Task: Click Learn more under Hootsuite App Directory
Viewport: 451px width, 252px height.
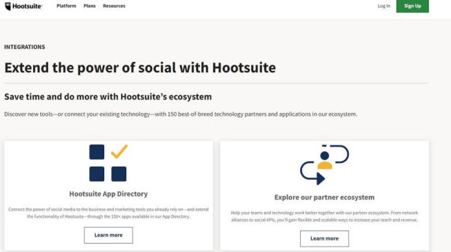Action: [108, 235]
